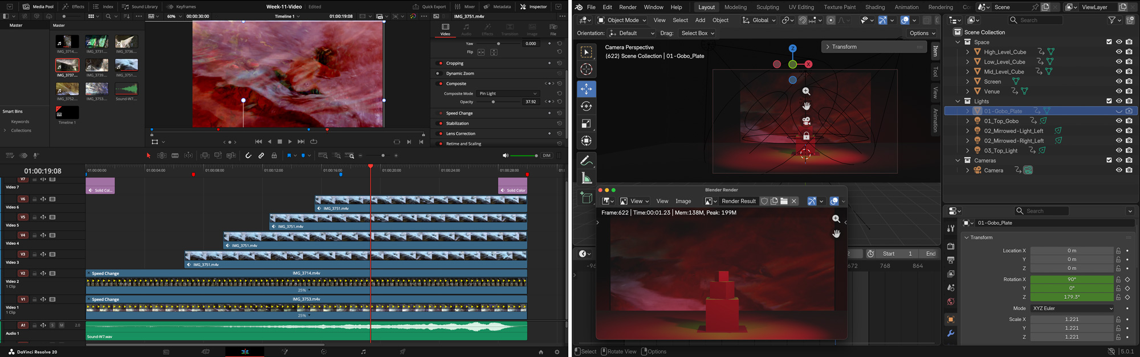Switch to the Shading workspace tab
This screenshot has width=1140, height=357.
point(874,7)
